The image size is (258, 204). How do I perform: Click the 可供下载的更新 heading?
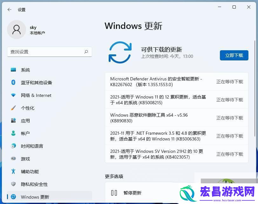[x=161, y=49]
